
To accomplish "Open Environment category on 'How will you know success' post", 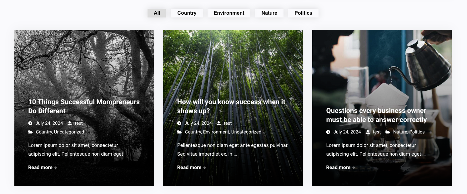I will [216, 132].
